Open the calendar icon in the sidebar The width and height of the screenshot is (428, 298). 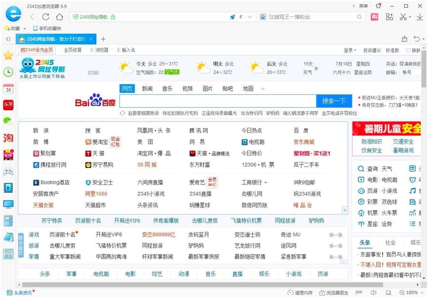(x=8, y=88)
